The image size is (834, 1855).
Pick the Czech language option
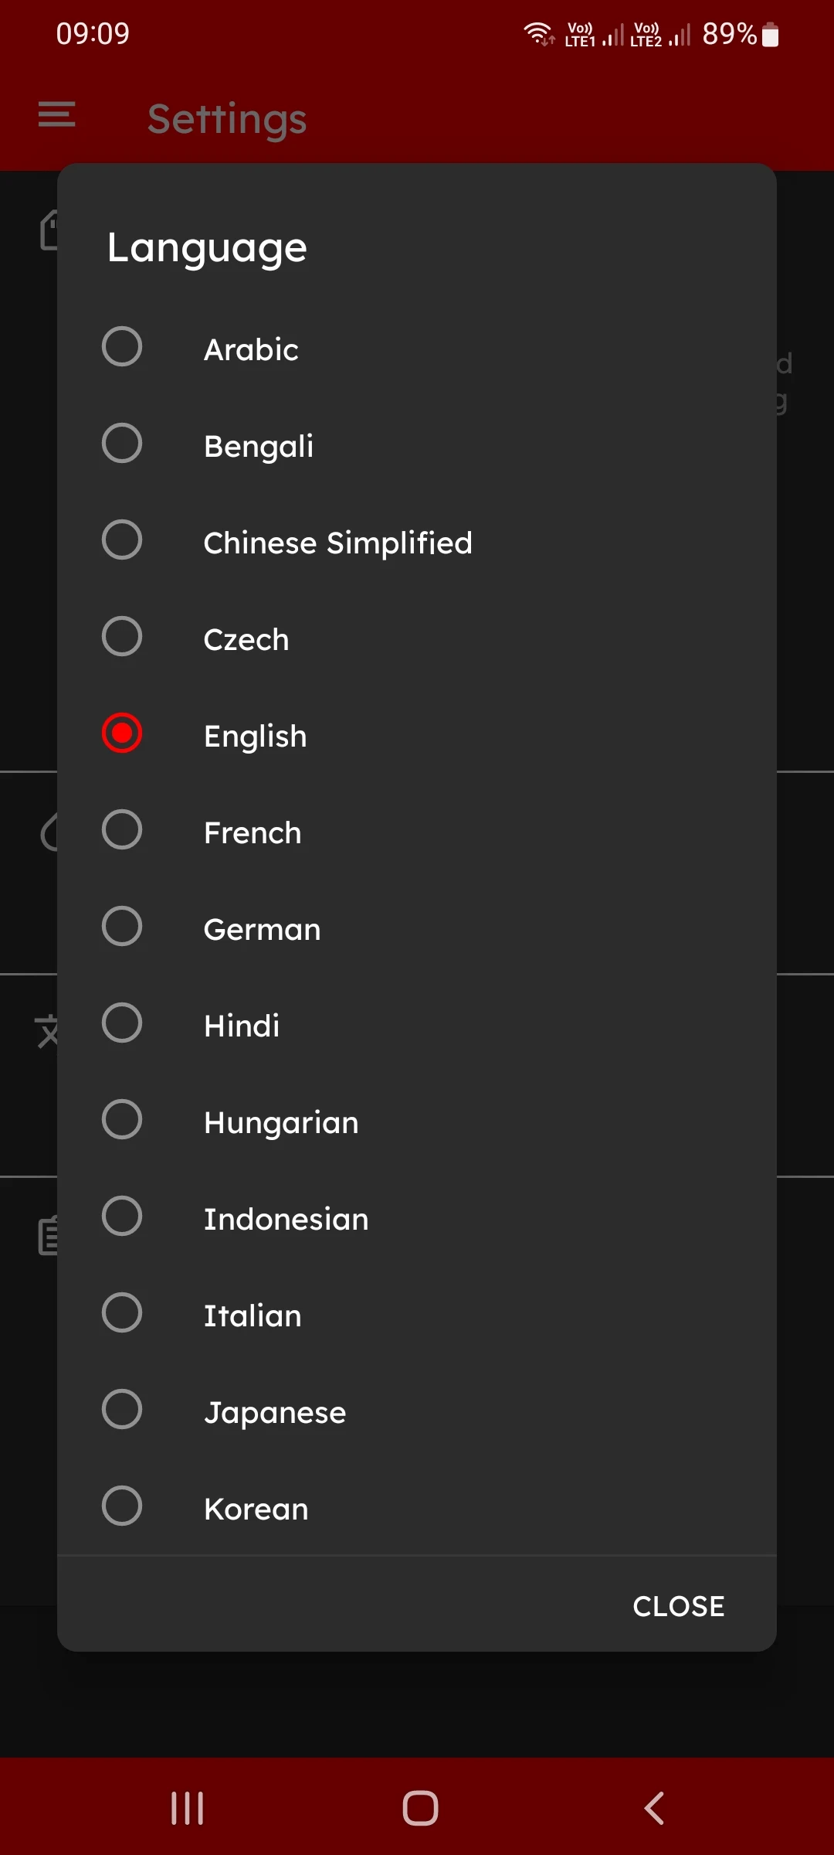(x=417, y=638)
